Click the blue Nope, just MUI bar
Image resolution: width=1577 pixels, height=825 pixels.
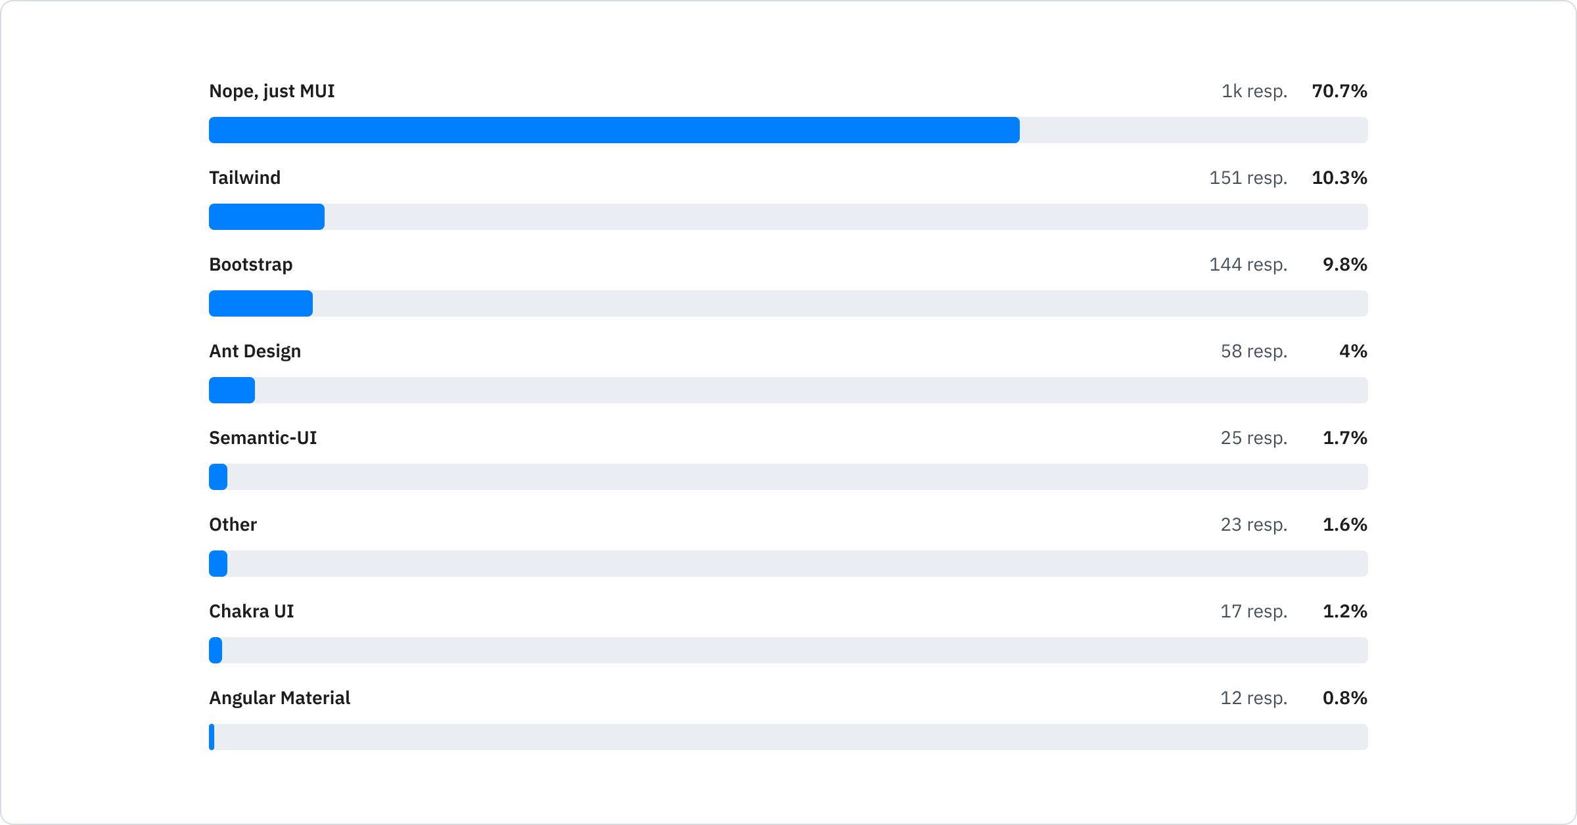click(x=614, y=130)
